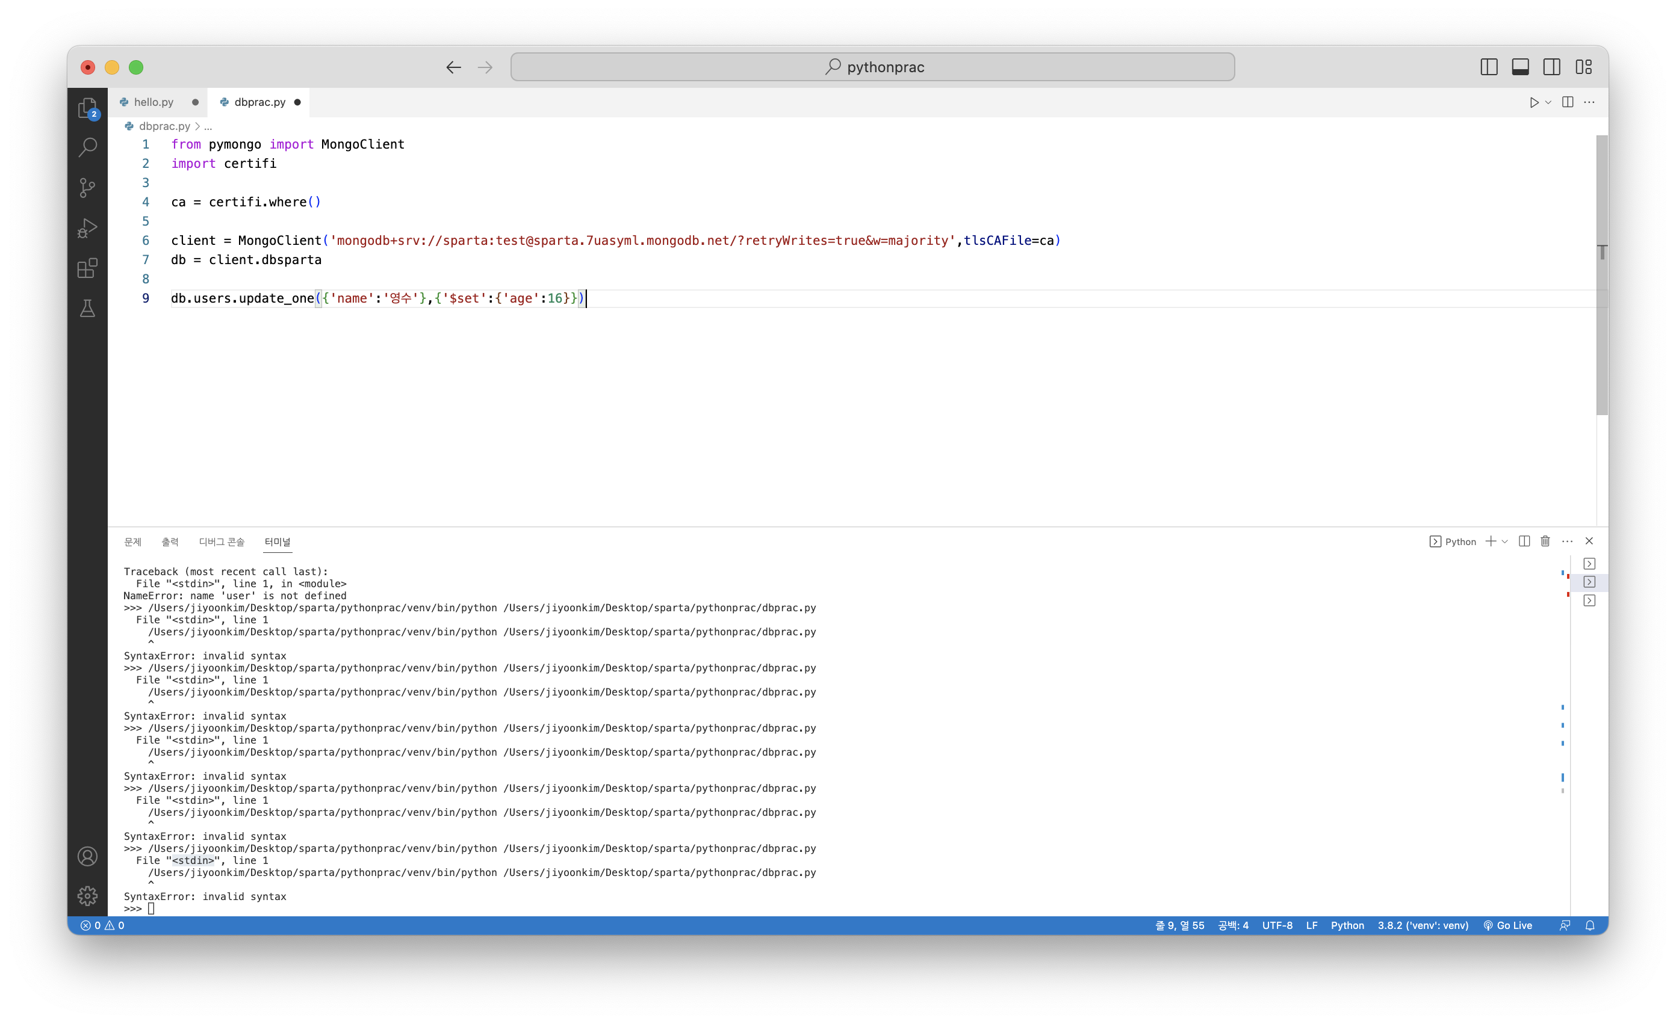The image size is (1676, 1024).
Task: Open the Extensions view
Action: click(x=87, y=268)
